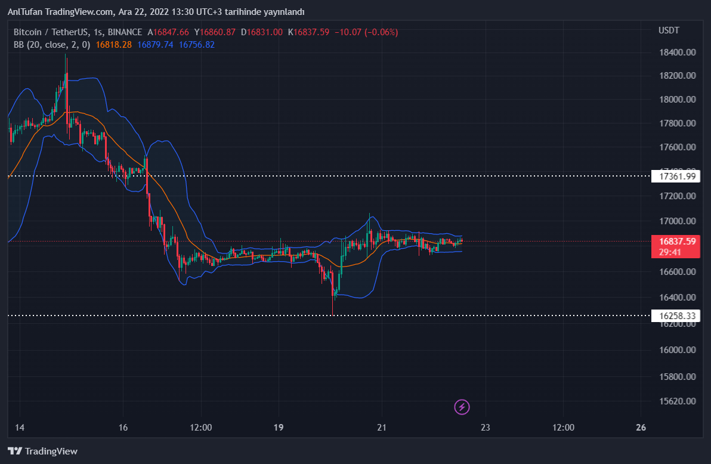Image resolution: width=711 pixels, height=464 pixels.
Task: Select the Bitcoin / TetherUS symbol title
Action: [51, 32]
